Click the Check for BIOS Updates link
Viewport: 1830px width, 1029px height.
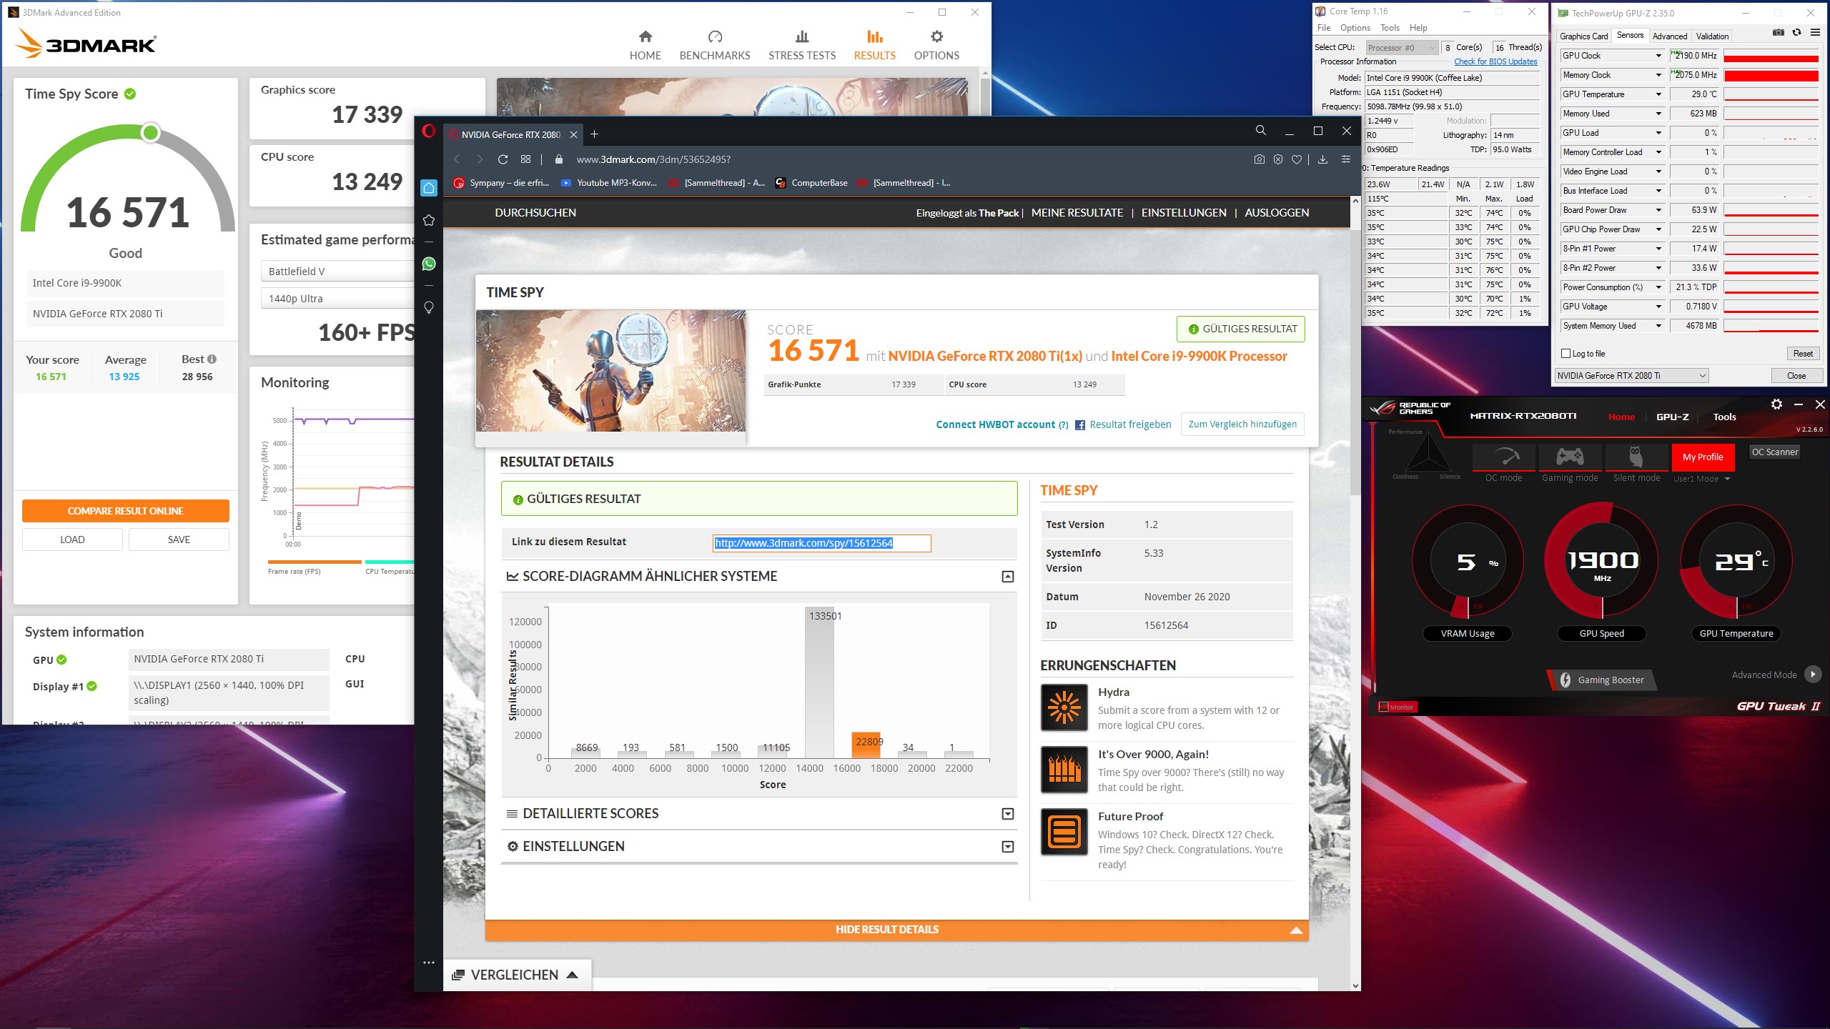[1495, 61]
